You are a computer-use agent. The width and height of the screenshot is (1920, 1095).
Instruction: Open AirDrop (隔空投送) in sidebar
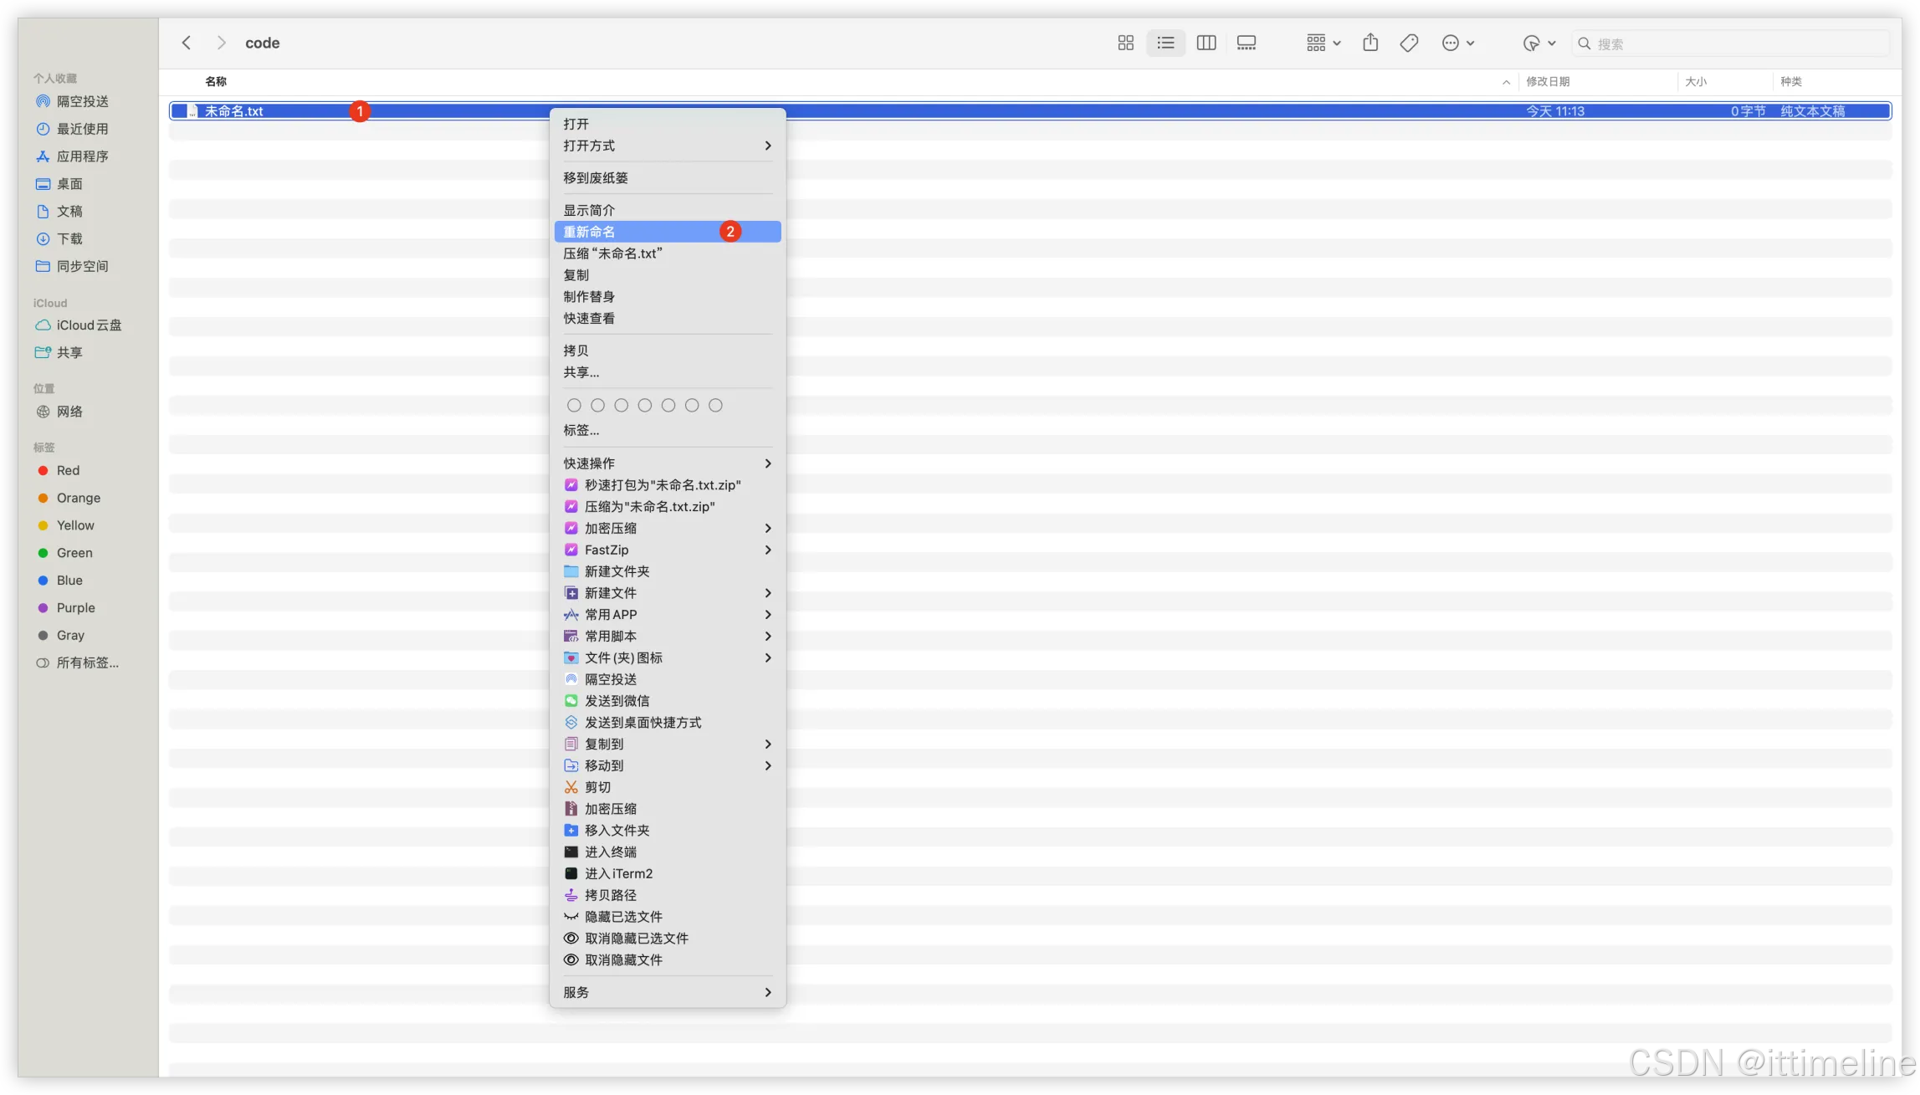(x=82, y=101)
